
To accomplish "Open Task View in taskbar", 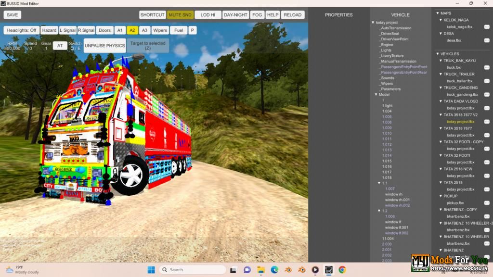I will [x=233, y=270].
